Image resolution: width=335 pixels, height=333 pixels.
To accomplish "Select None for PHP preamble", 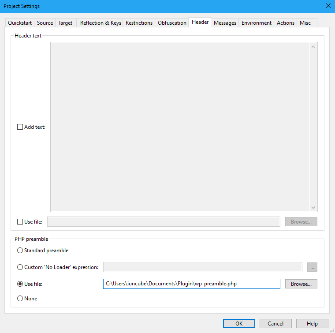I will click(20, 299).
